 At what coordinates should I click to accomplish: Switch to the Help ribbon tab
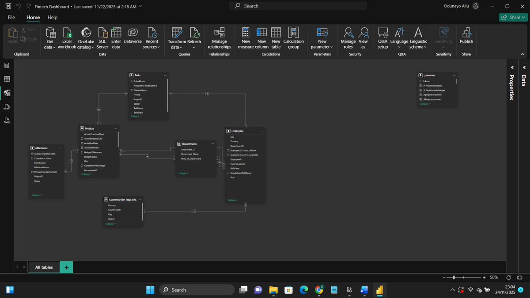tap(52, 17)
